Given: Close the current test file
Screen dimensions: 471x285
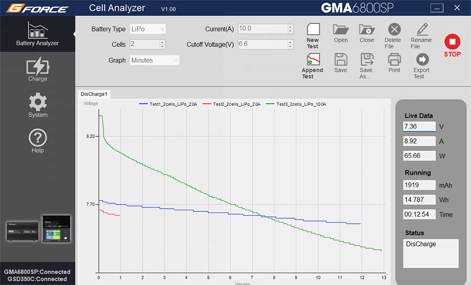Looking at the screenshot, I should coord(367,33).
